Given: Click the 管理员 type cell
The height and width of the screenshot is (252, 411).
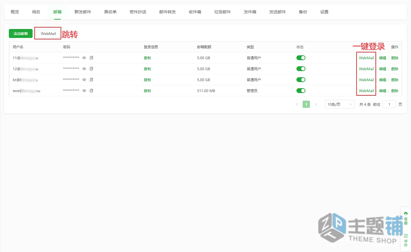Looking at the screenshot, I should (252, 91).
